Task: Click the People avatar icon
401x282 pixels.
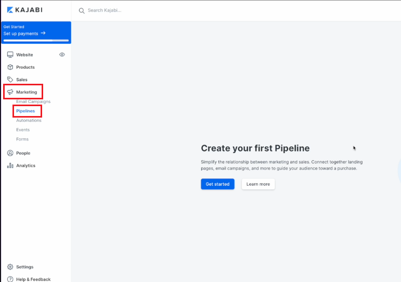Action: coord(10,153)
